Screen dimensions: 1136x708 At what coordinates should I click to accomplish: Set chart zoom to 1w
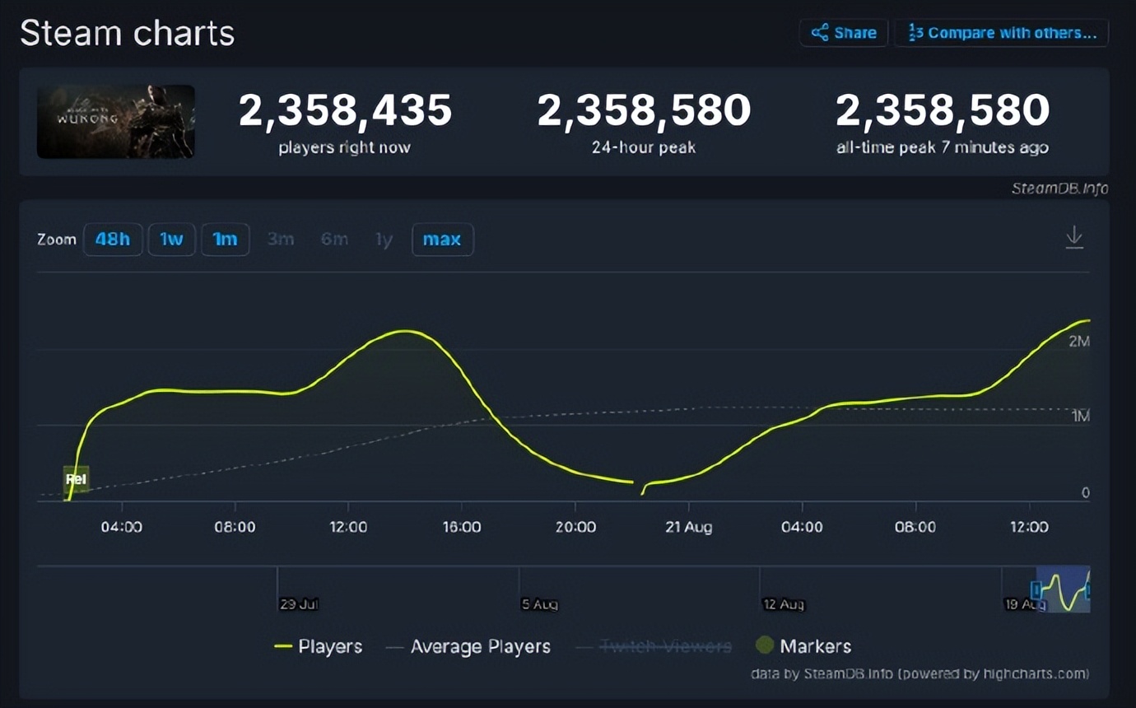pyautogui.click(x=171, y=240)
